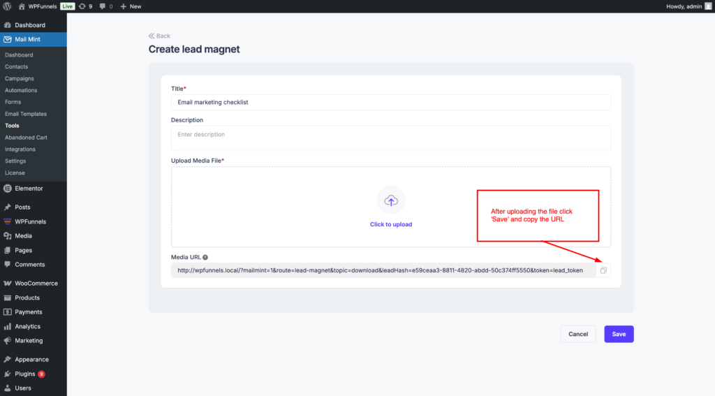Screen dimensions: 715x396
Task: Open Mail Mint Settings submenu item
Action: click(15, 161)
